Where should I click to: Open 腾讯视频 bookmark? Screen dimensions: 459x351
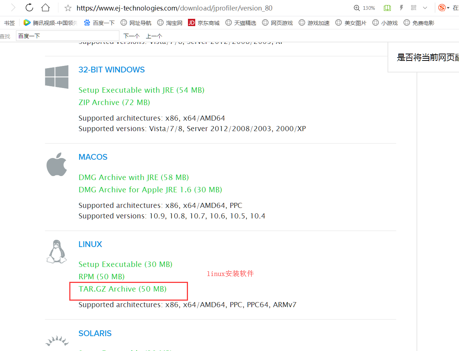(50, 23)
